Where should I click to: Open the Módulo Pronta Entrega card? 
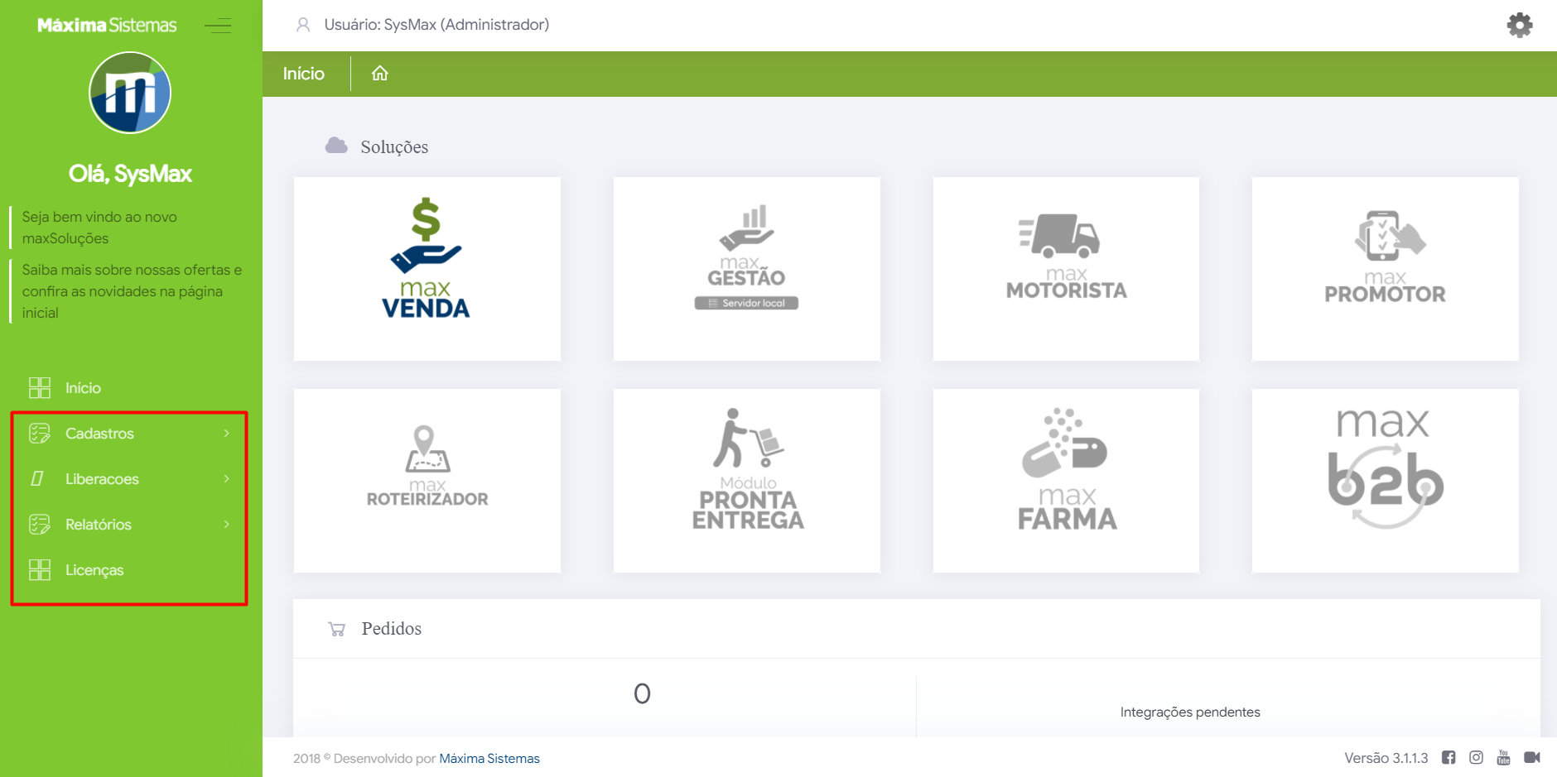pos(747,481)
